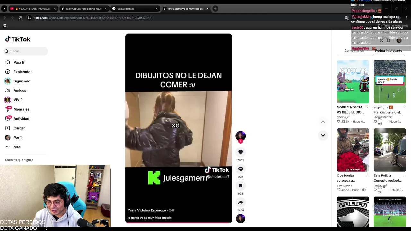The width and height of the screenshot is (411, 231).
Task: Expand the tab search dropdown
Action: [x=4, y=9]
